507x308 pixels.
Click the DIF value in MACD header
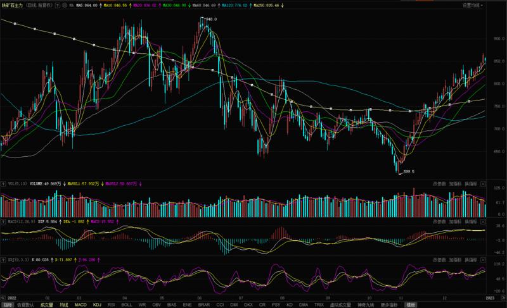tap(48, 222)
